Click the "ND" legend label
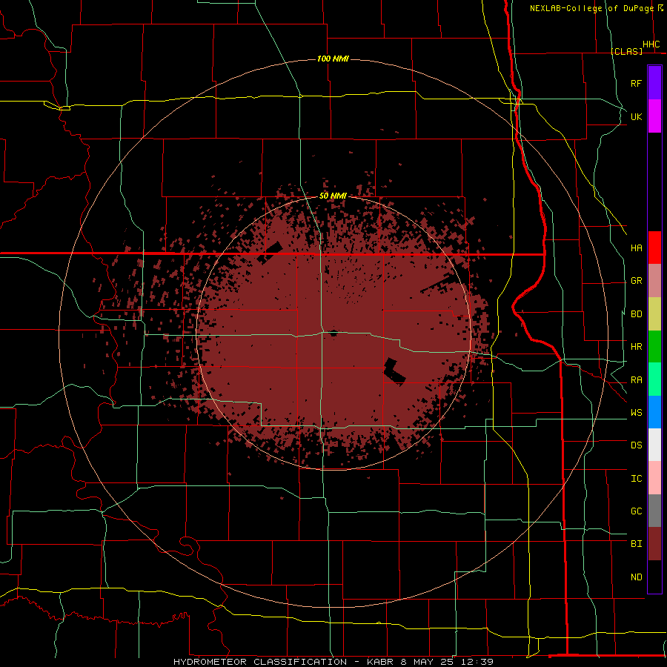Viewport: 667px width, 667px height. 636,577
